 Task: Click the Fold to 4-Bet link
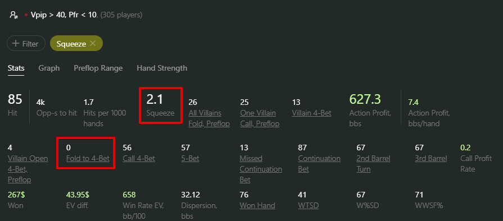pos(88,159)
